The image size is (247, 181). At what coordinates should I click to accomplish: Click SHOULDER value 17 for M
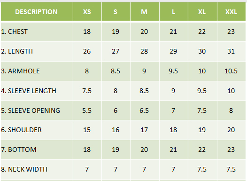click(145, 130)
